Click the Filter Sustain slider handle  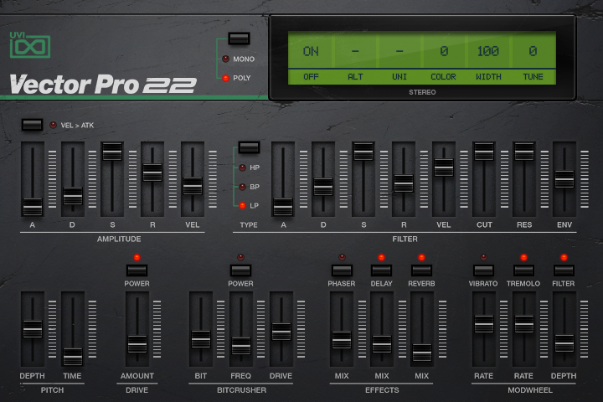pyautogui.click(x=363, y=152)
